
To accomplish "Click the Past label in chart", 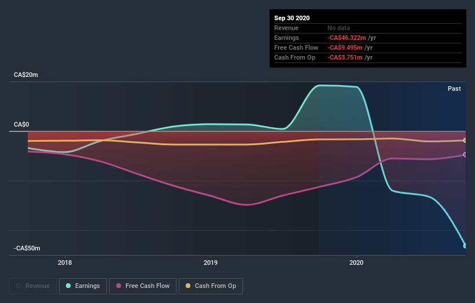I will [x=454, y=88].
